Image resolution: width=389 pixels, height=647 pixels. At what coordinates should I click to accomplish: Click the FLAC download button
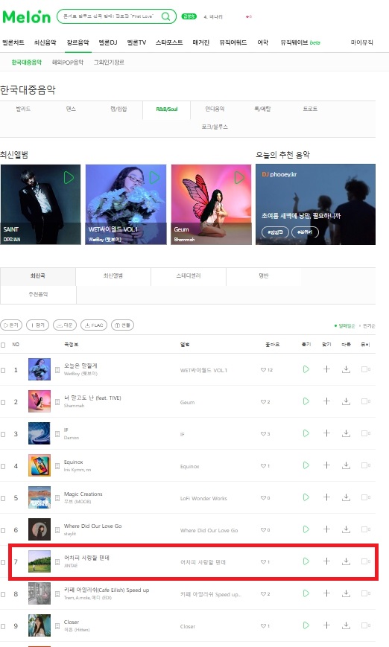click(x=94, y=325)
